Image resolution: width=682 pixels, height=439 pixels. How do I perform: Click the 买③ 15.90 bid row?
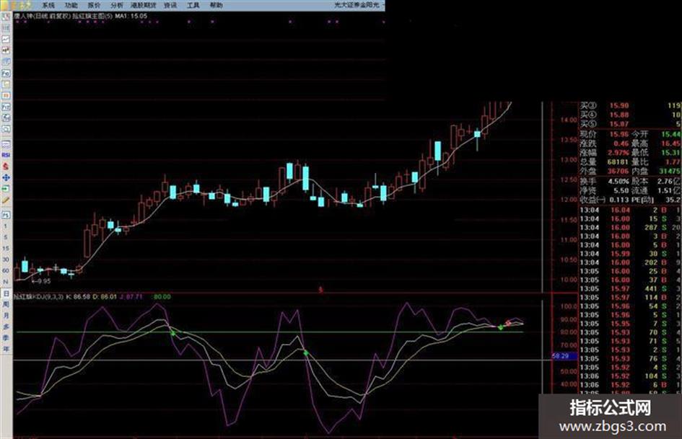click(x=630, y=106)
